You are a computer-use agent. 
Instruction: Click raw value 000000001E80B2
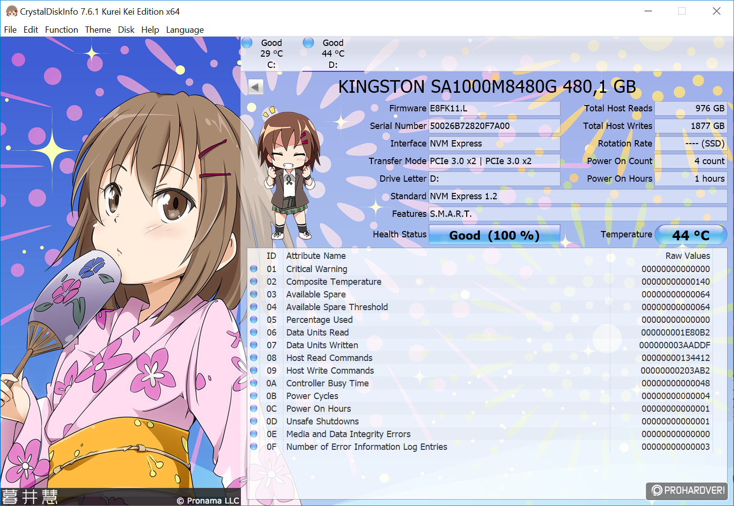(675, 333)
